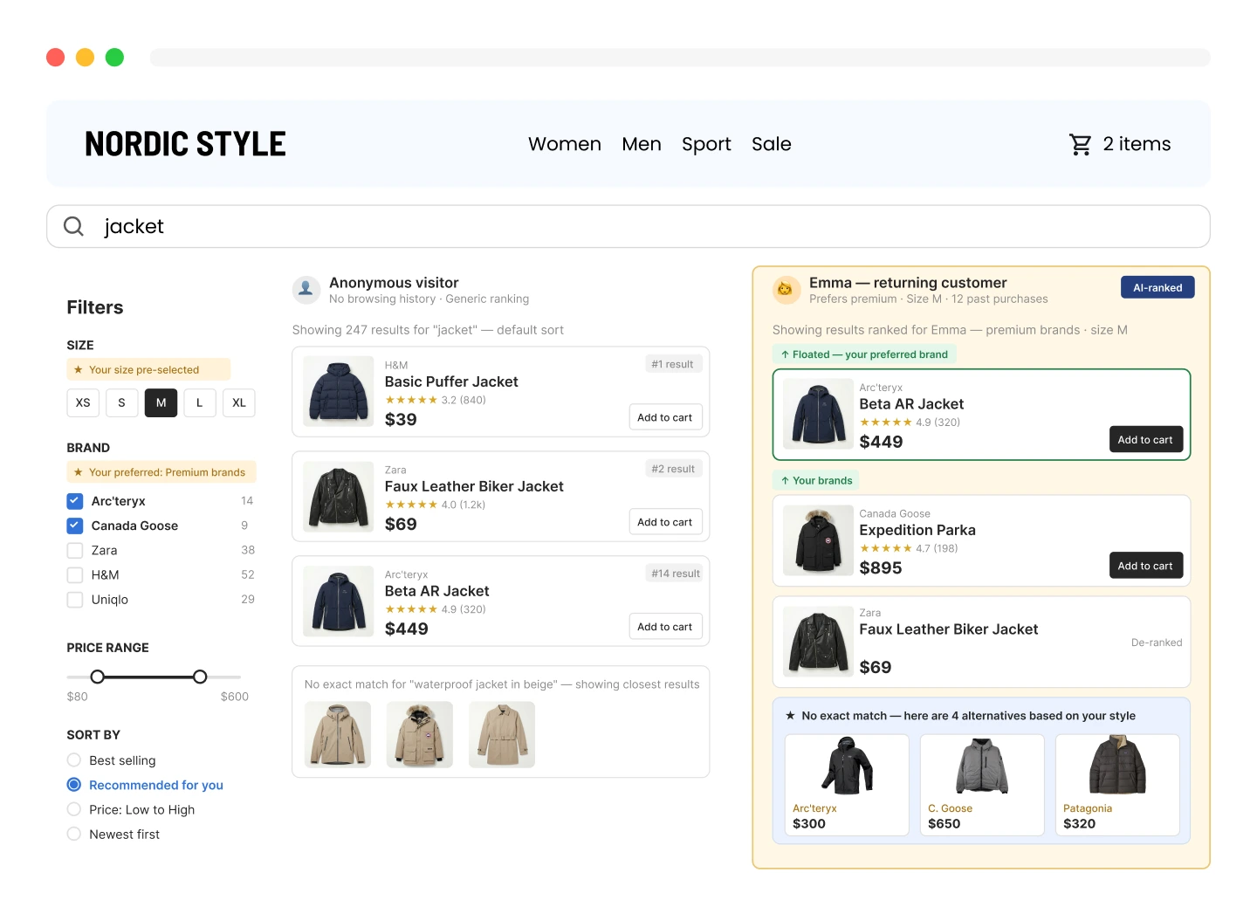Go to the Sport section

[x=706, y=144]
